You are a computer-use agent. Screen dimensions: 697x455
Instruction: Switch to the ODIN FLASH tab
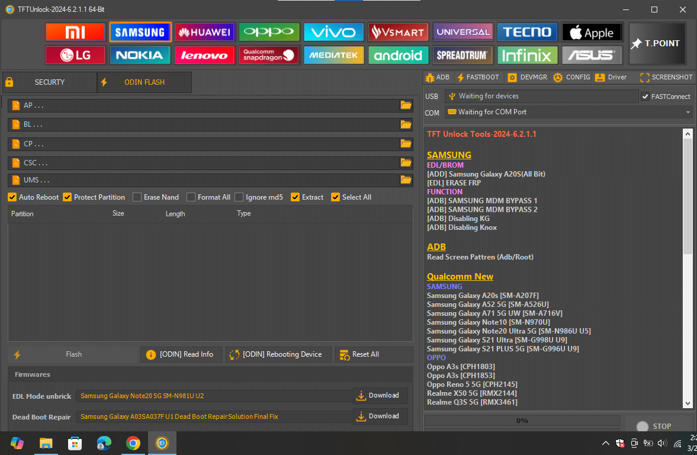tap(144, 82)
